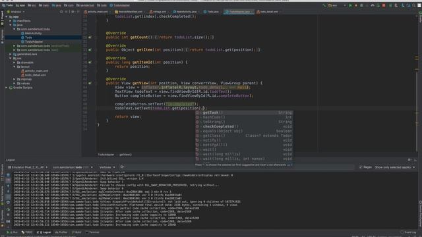
Task: Click the override gutter icon beside getItem
Action: (90, 50)
